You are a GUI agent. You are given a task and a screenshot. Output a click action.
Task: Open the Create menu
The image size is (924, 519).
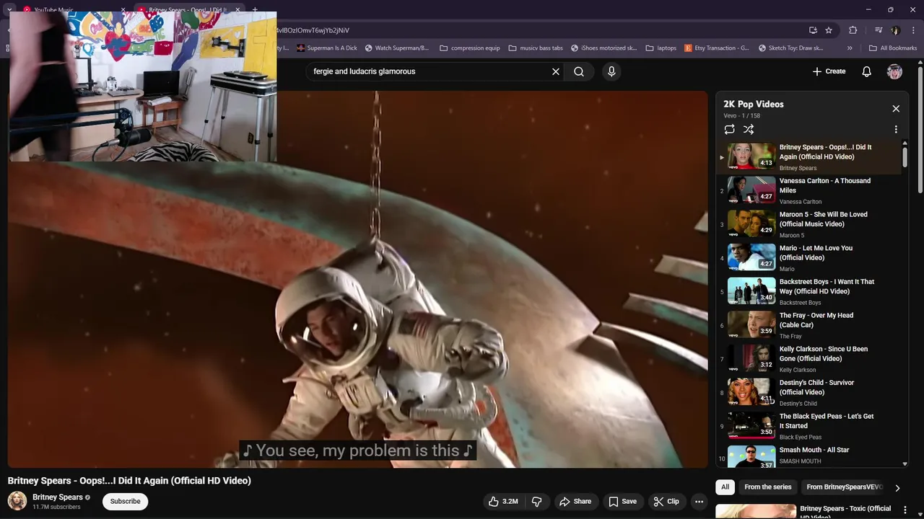click(x=829, y=71)
